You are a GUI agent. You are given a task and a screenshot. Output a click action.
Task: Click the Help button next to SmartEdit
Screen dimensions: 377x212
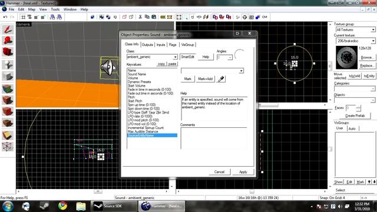tap(206, 57)
